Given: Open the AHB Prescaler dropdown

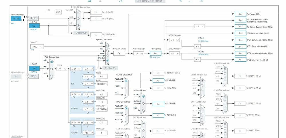Looking at the screenshot, I should [x=139, y=53].
